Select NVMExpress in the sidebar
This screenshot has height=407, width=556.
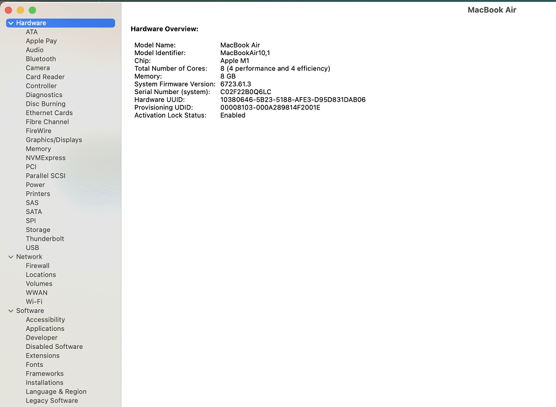[x=46, y=158]
